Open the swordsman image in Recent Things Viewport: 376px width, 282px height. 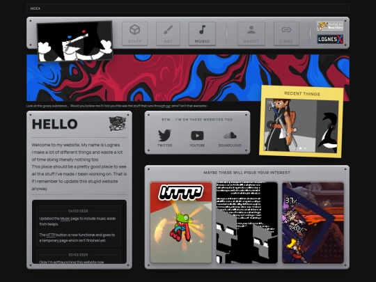(290, 125)
